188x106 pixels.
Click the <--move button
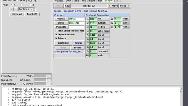[x=113, y=6]
